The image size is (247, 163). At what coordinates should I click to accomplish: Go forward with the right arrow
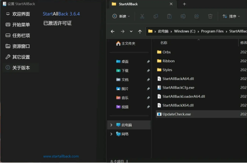point(123,31)
